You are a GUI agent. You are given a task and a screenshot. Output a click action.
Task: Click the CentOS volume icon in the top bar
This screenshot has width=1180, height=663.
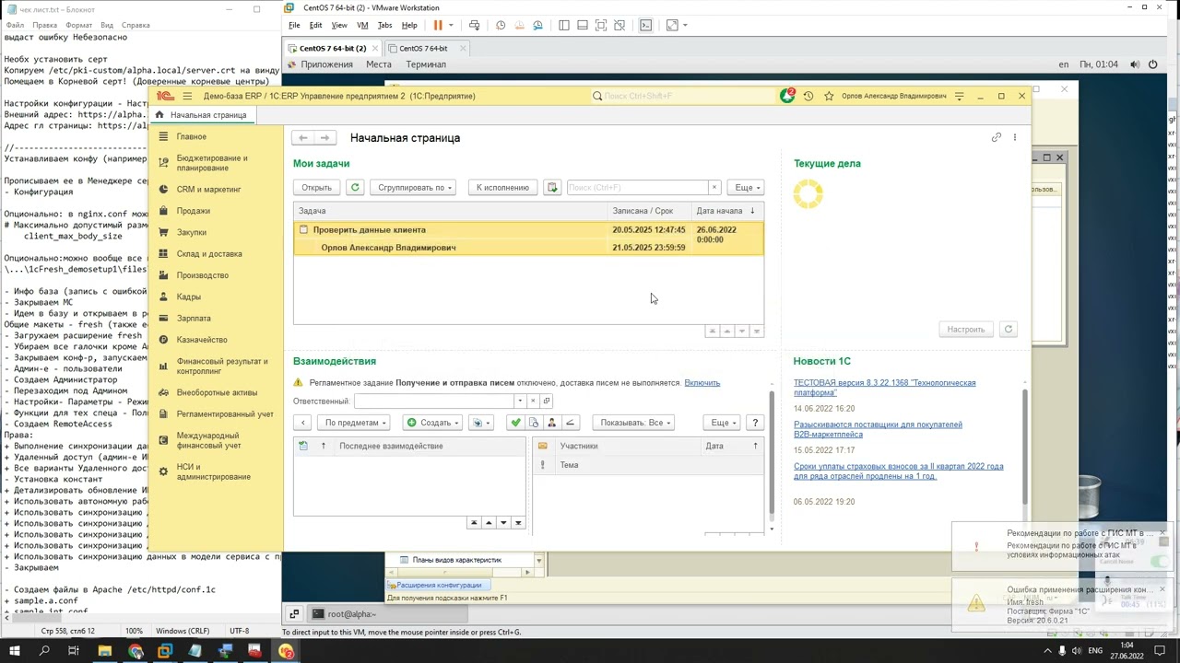(x=1133, y=64)
